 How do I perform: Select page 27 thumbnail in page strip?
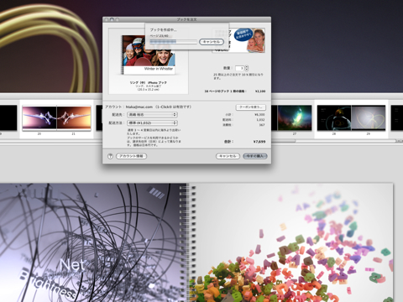(x=295, y=117)
